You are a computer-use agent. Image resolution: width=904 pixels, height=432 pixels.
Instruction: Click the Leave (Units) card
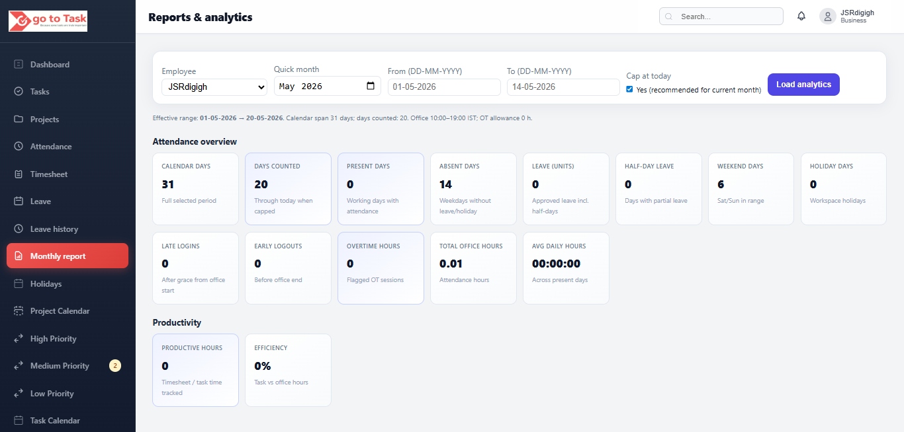pos(566,189)
